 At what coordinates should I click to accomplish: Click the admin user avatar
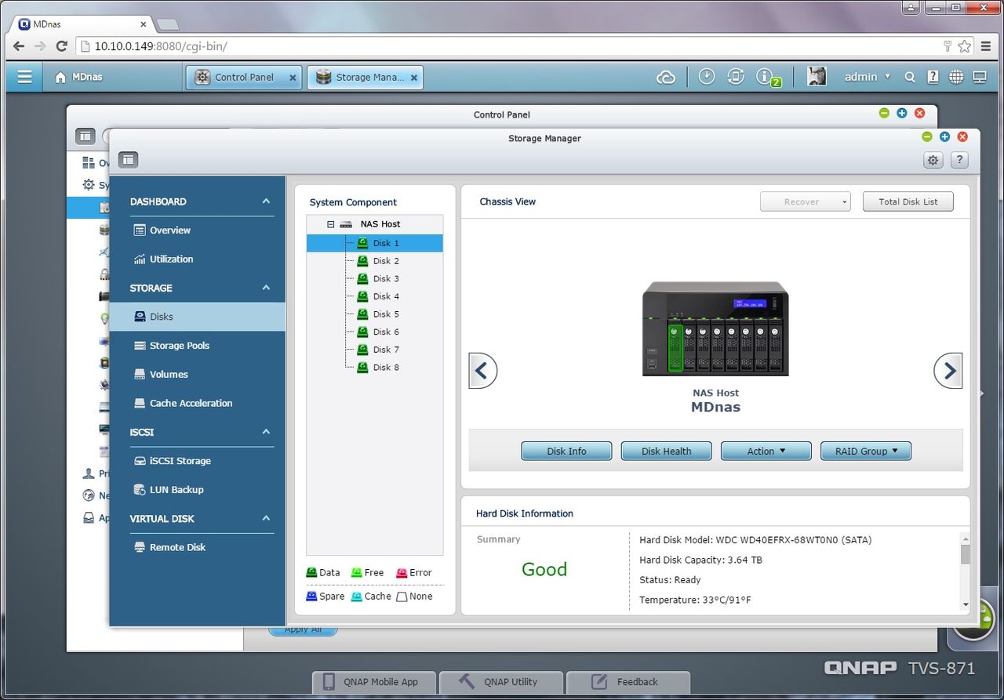(817, 77)
